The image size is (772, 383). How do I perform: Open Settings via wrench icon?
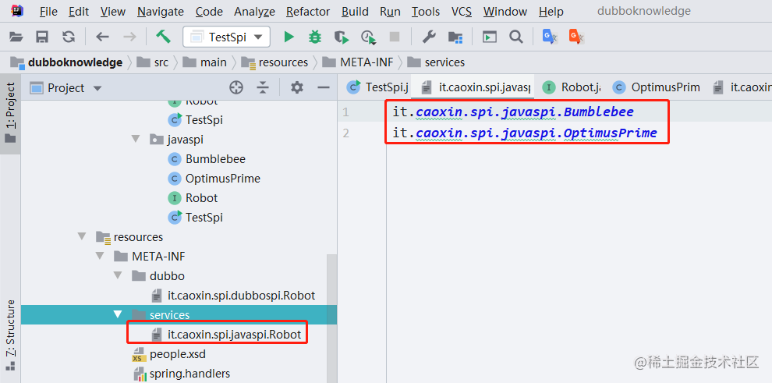(x=430, y=37)
